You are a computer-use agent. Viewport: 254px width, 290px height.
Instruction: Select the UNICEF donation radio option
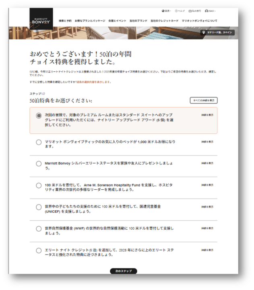[x=39, y=207]
